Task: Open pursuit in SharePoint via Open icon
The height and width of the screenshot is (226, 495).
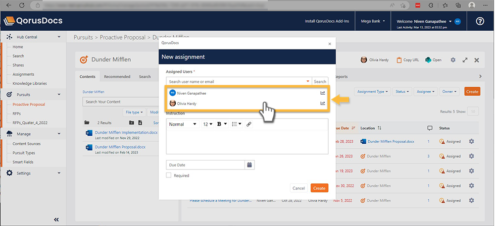Action: pos(428,60)
